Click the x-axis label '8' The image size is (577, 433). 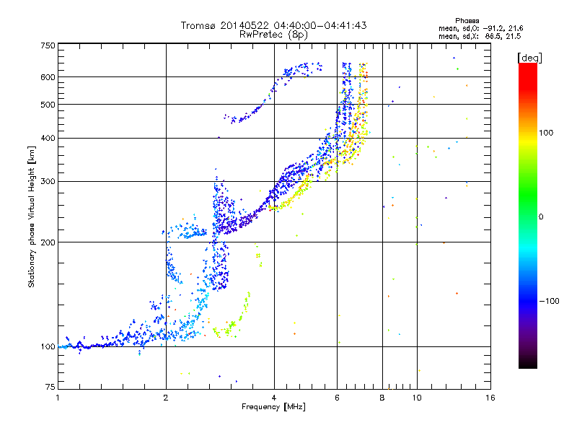click(x=382, y=398)
